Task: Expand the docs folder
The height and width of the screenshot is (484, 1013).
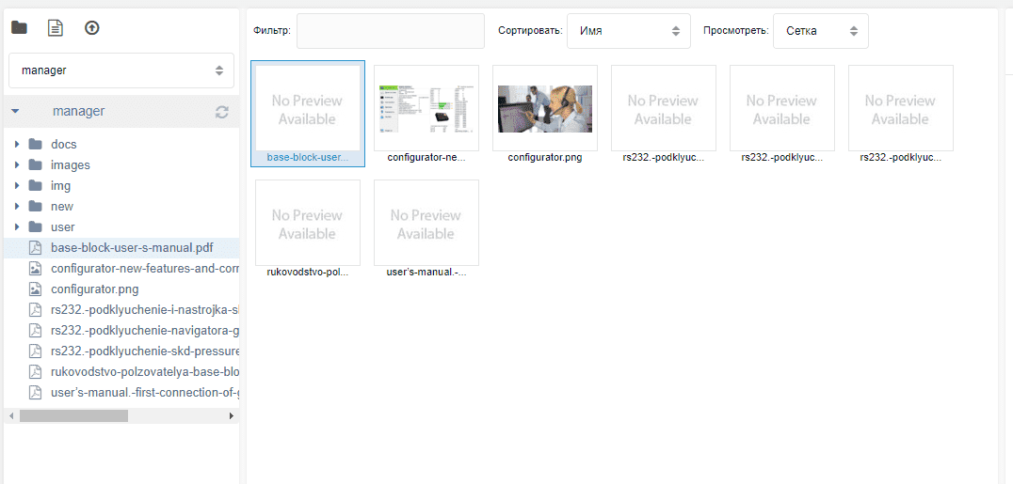Action: point(18,145)
